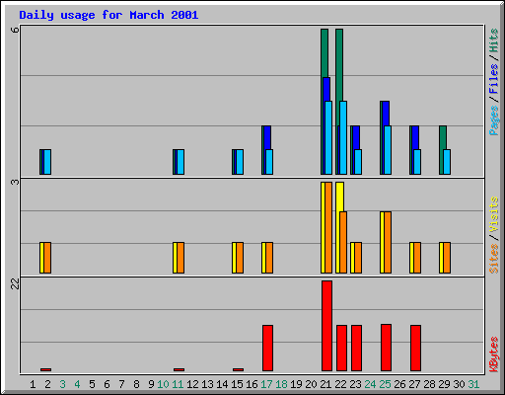The height and width of the screenshot is (395, 505).
Task: Select day 16 on the x-axis
Action: click(x=252, y=384)
